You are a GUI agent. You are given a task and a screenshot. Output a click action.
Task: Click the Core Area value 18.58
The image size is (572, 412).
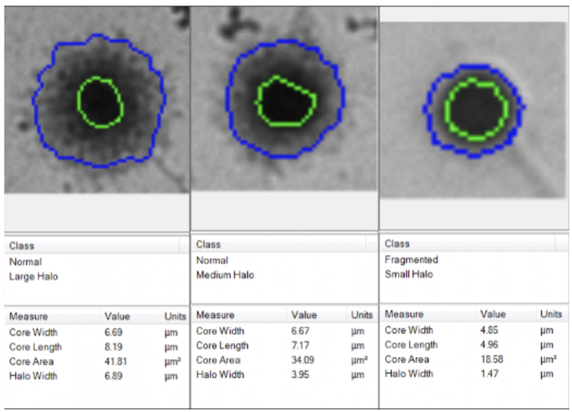492,359
